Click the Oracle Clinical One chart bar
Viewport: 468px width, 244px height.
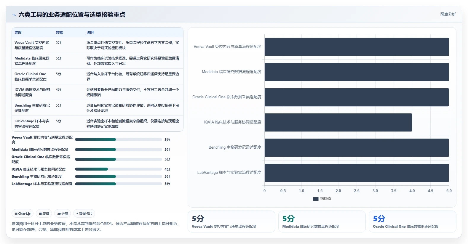tap(357, 97)
